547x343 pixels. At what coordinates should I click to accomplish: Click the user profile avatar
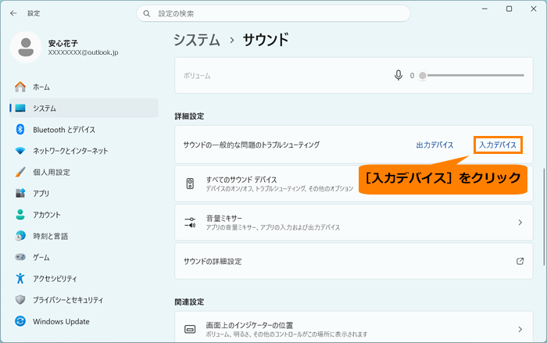point(26,47)
